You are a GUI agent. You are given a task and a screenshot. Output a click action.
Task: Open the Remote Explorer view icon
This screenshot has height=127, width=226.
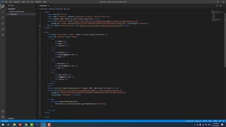click(x=3, y=35)
